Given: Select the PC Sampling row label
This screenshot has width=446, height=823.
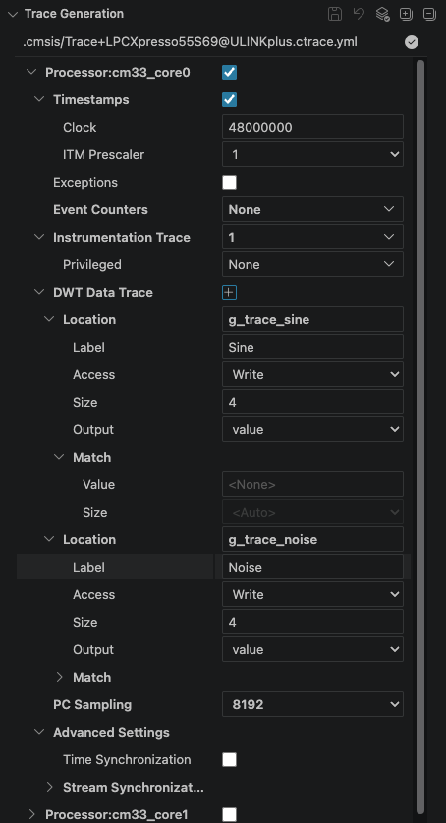Looking at the screenshot, I should pyautogui.click(x=92, y=705).
